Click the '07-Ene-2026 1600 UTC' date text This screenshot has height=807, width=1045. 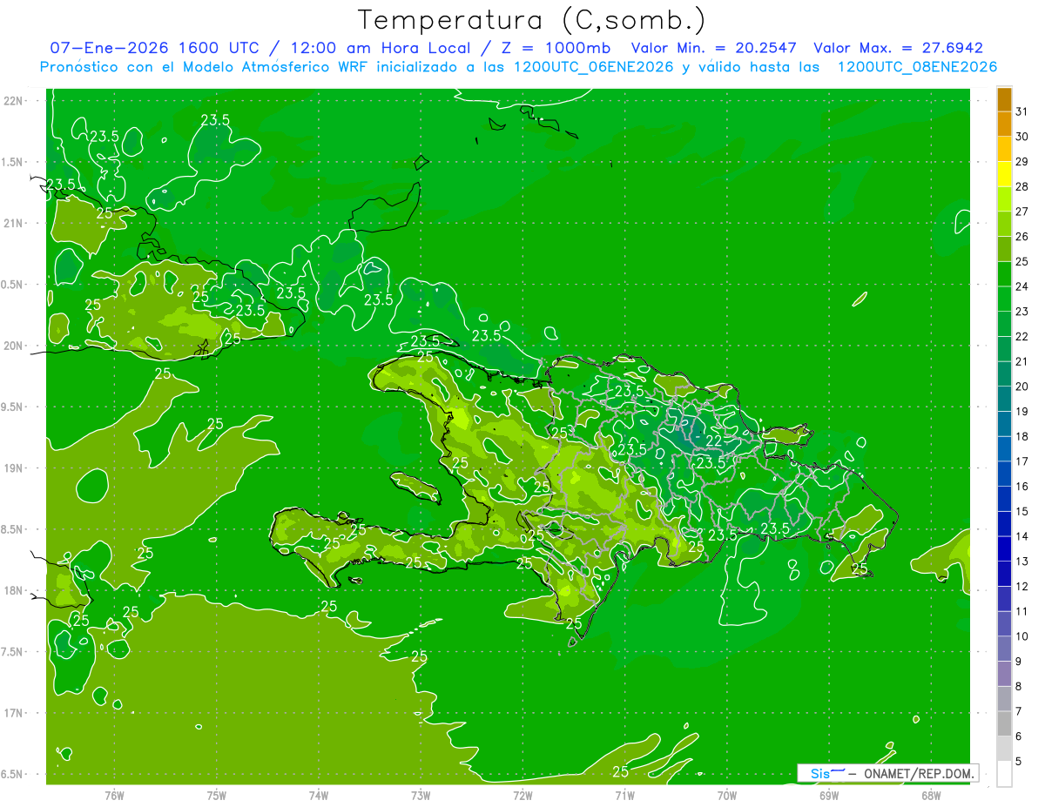154,49
